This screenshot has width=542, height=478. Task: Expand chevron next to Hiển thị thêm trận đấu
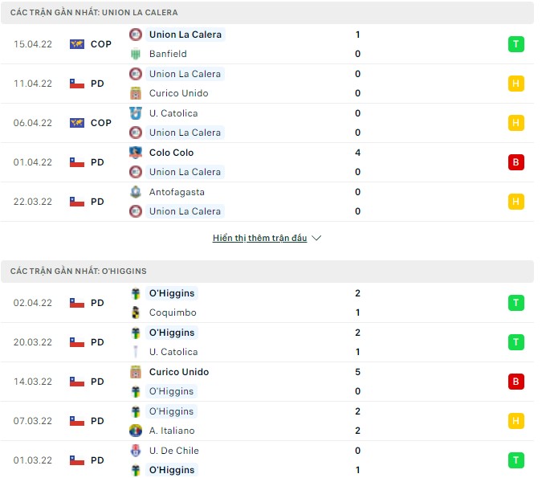click(x=316, y=239)
